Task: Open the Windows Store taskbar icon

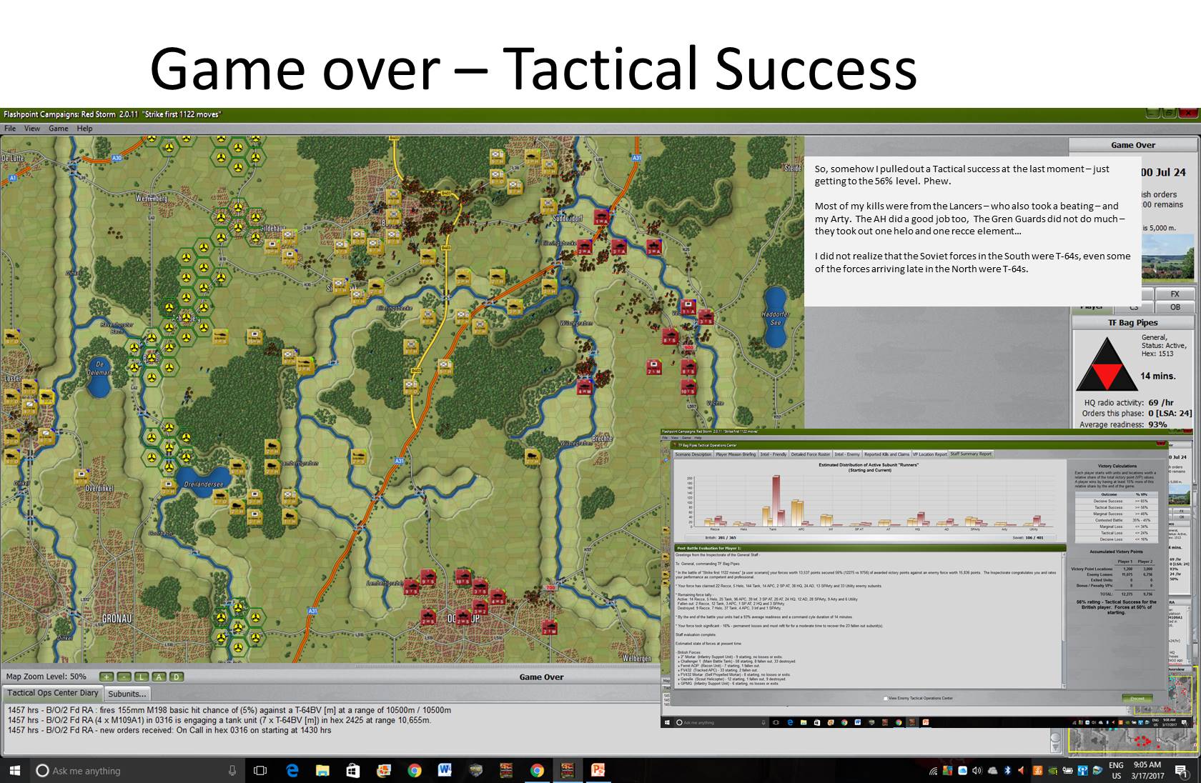Action: coord(353,770)
